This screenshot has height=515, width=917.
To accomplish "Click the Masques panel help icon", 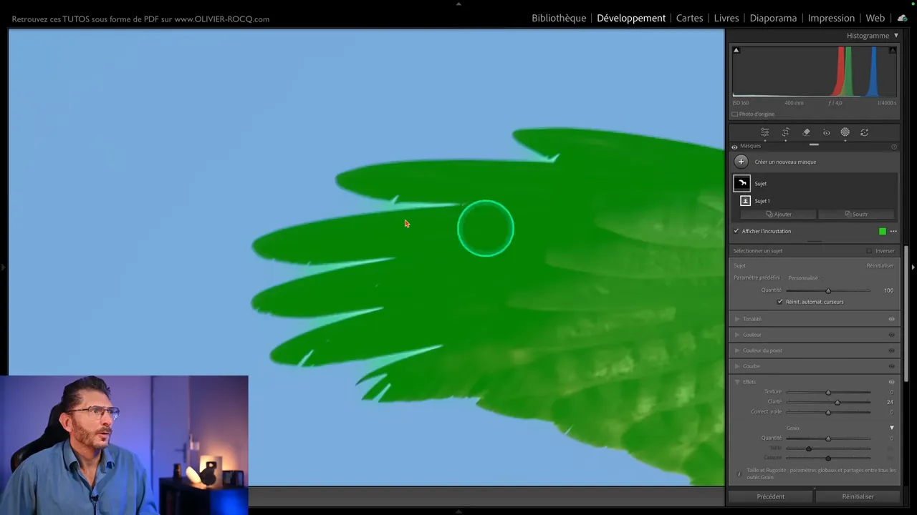I will coord(894,147).
